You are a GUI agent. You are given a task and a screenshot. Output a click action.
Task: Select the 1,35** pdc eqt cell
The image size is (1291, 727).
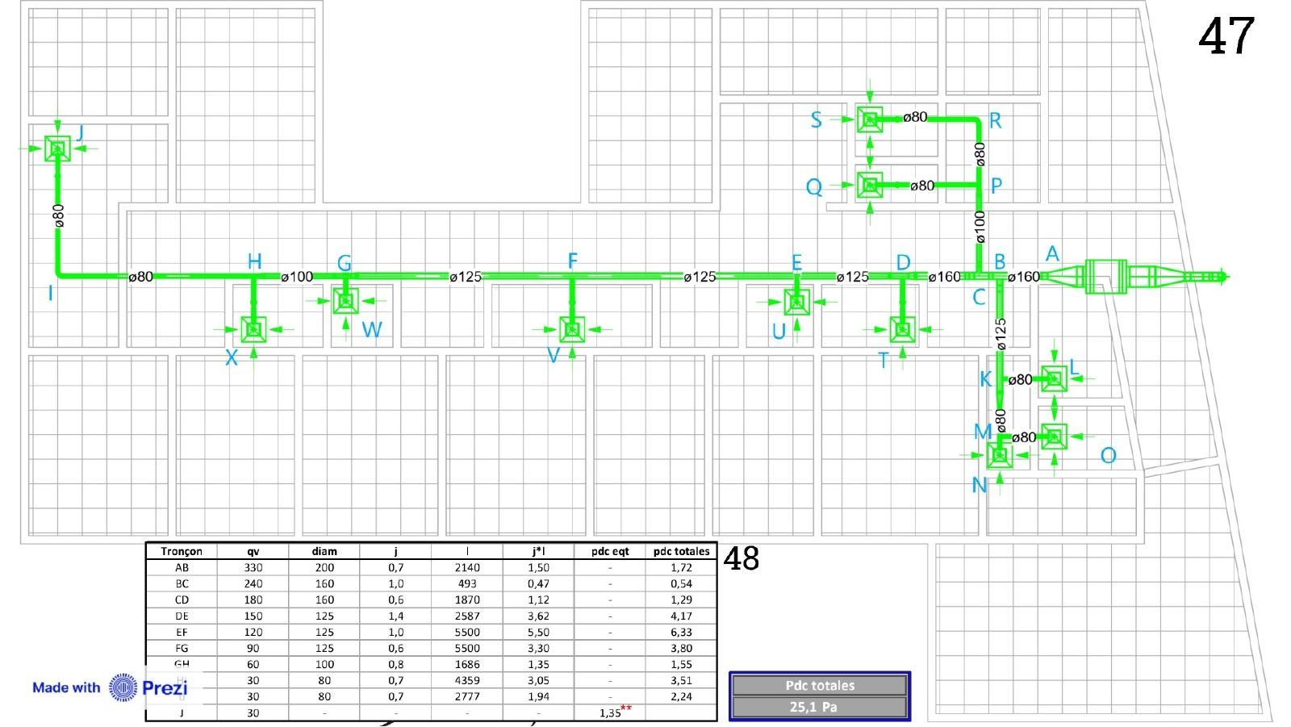[x=610, y=712]
